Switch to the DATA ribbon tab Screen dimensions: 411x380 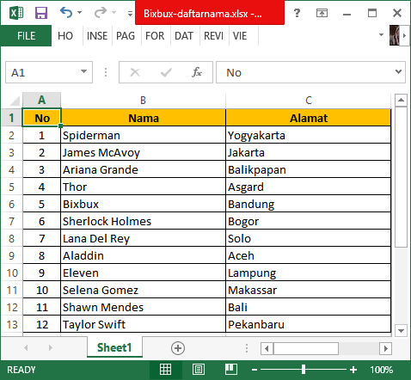point(184,36)
